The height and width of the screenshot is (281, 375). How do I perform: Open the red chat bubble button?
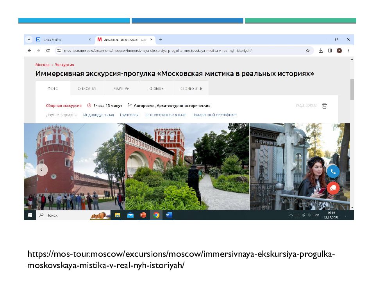(x=333, y=188)
